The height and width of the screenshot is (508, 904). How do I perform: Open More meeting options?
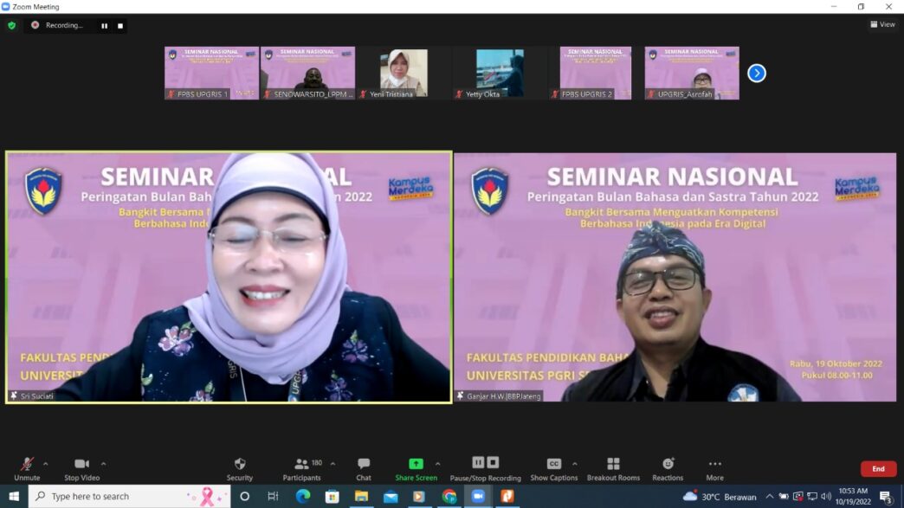[x=714, y=468]
